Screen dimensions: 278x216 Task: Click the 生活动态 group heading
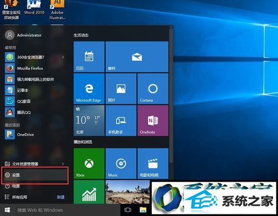[81, 35]
